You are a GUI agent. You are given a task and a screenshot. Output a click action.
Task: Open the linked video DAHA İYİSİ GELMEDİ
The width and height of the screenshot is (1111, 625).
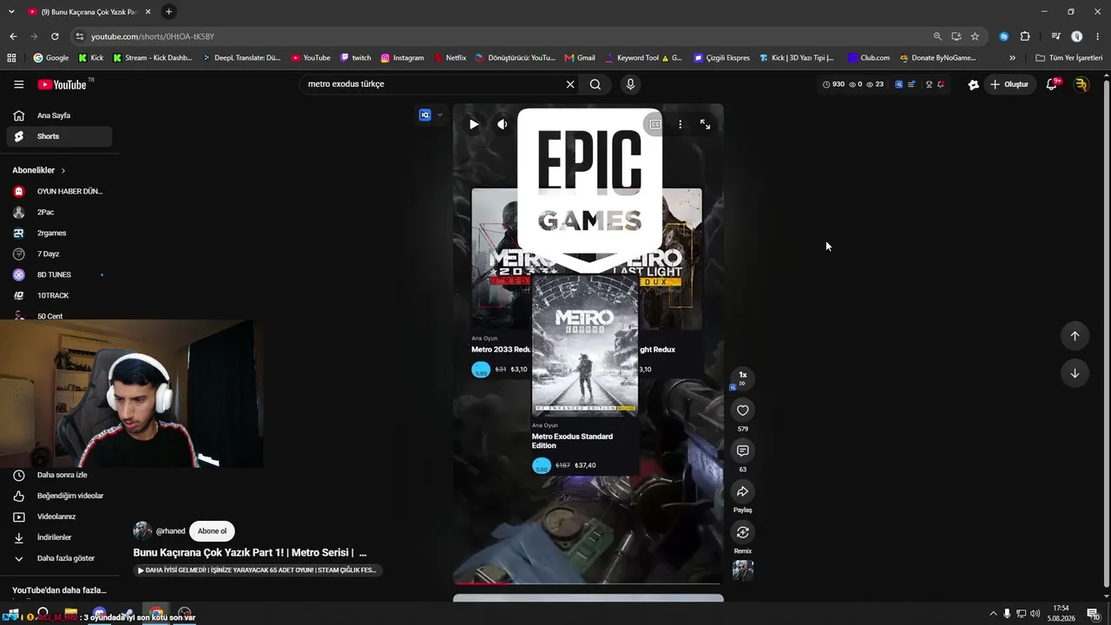pos(257,570)
